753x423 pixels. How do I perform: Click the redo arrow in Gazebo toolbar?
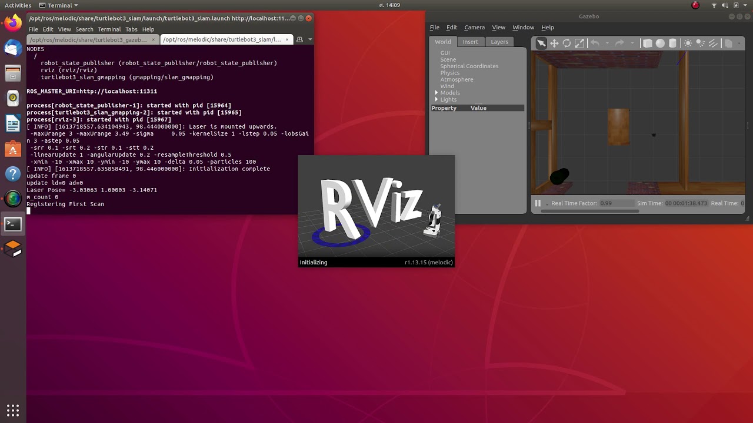pyautogui.click(x=619, y=43)
